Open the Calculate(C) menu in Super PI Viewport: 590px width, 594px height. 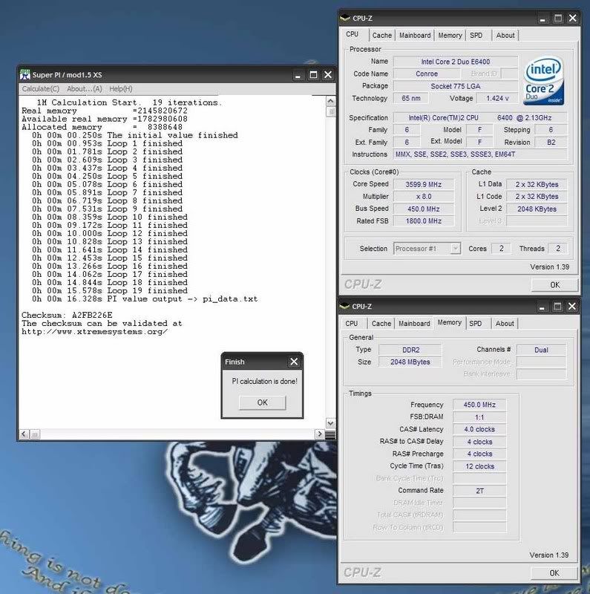(41, 89)
